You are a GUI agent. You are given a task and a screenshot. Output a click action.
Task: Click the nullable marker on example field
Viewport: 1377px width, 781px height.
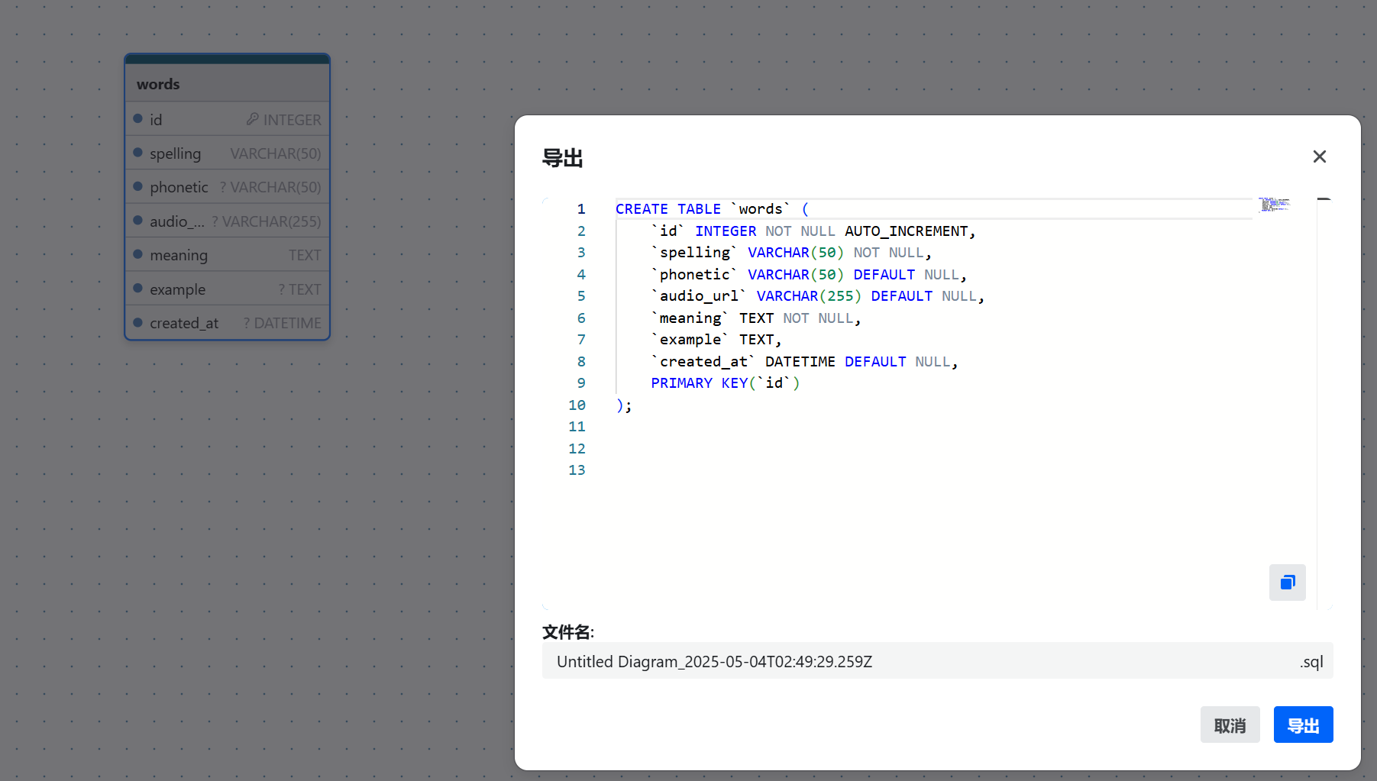[x=282, y=289]
